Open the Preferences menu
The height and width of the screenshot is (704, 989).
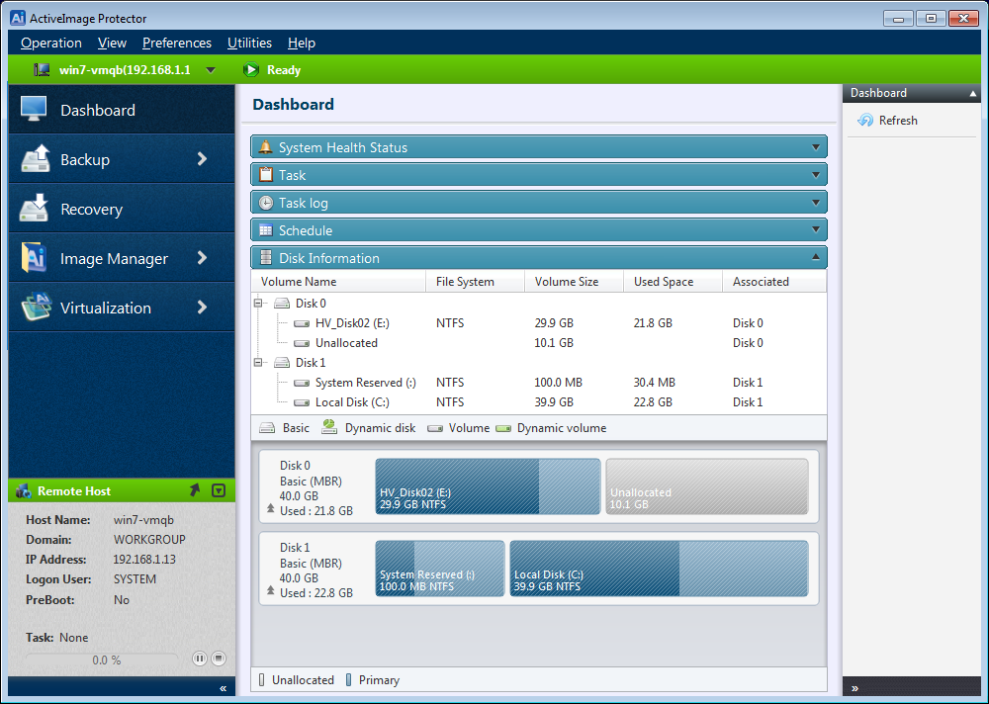pyautogui.click(x=177, y=43)
